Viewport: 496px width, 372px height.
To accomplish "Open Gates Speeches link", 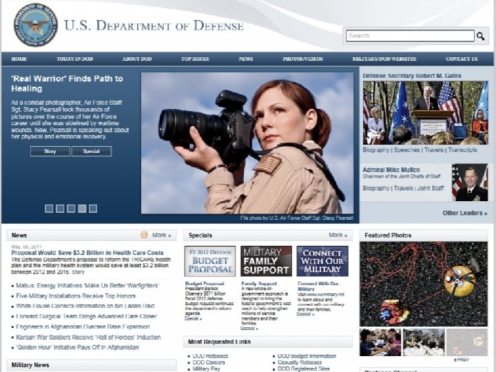I will 407,150.
